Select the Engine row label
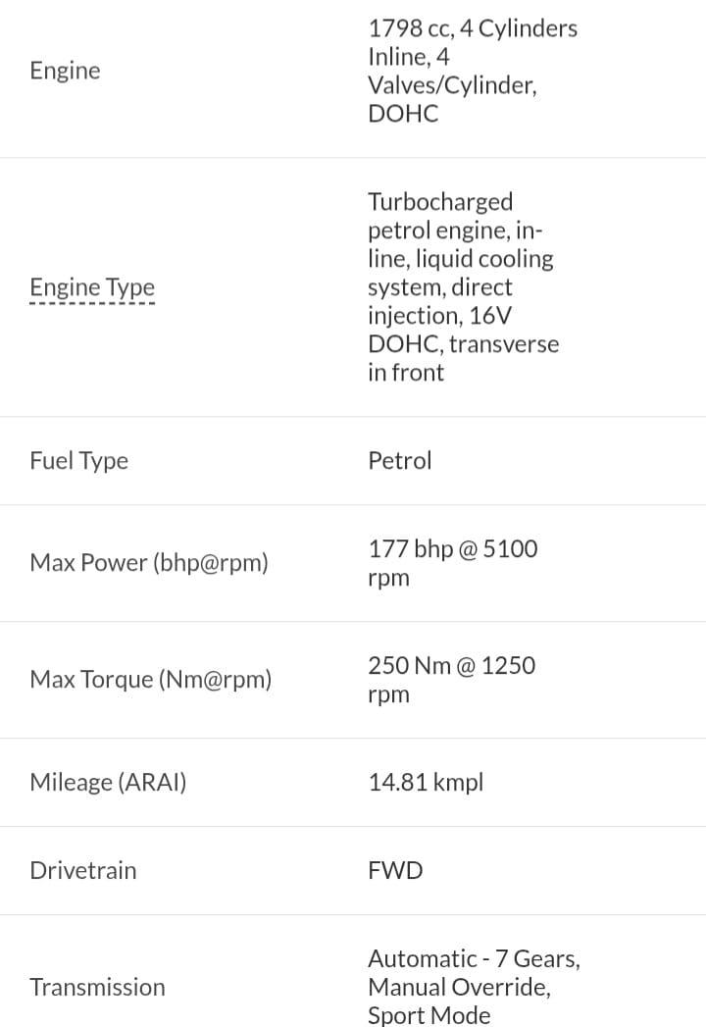This screenshot has height=1027, width=706. pyautogui.click(x=65, y=71)
